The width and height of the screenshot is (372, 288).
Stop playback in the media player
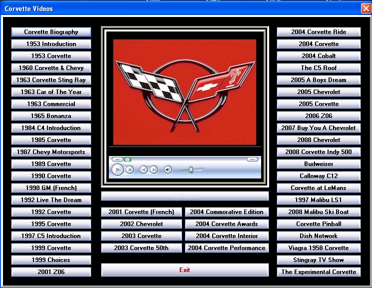(x=130, y=169)
